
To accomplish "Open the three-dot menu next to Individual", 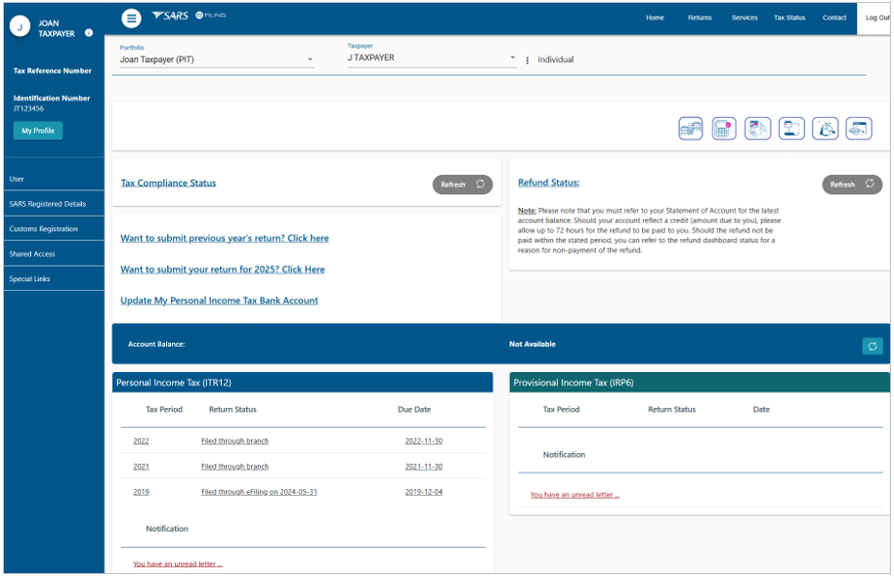I will point(527,60).
